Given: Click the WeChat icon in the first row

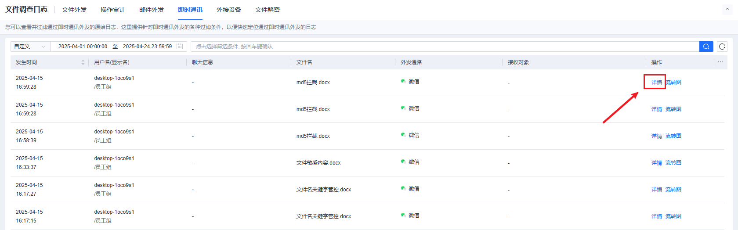Looking at the screenshot, I should [x=403, y=81].
